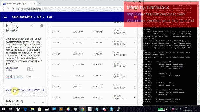This screenshot has height=112, width=200.
Task: Focus the Endian account number field
Action: click(32, 77)
